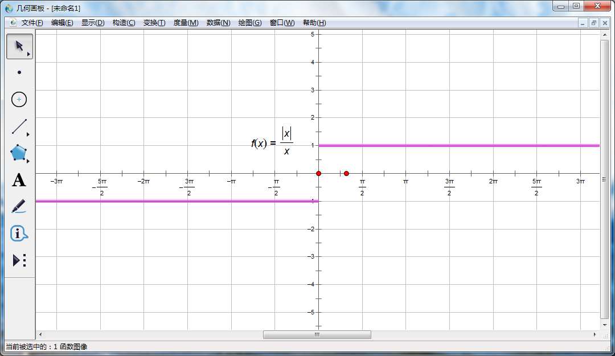Viewport: 615px width, 356px height.
Task: Click the origin point on the axes
Action: click(318, 173)
